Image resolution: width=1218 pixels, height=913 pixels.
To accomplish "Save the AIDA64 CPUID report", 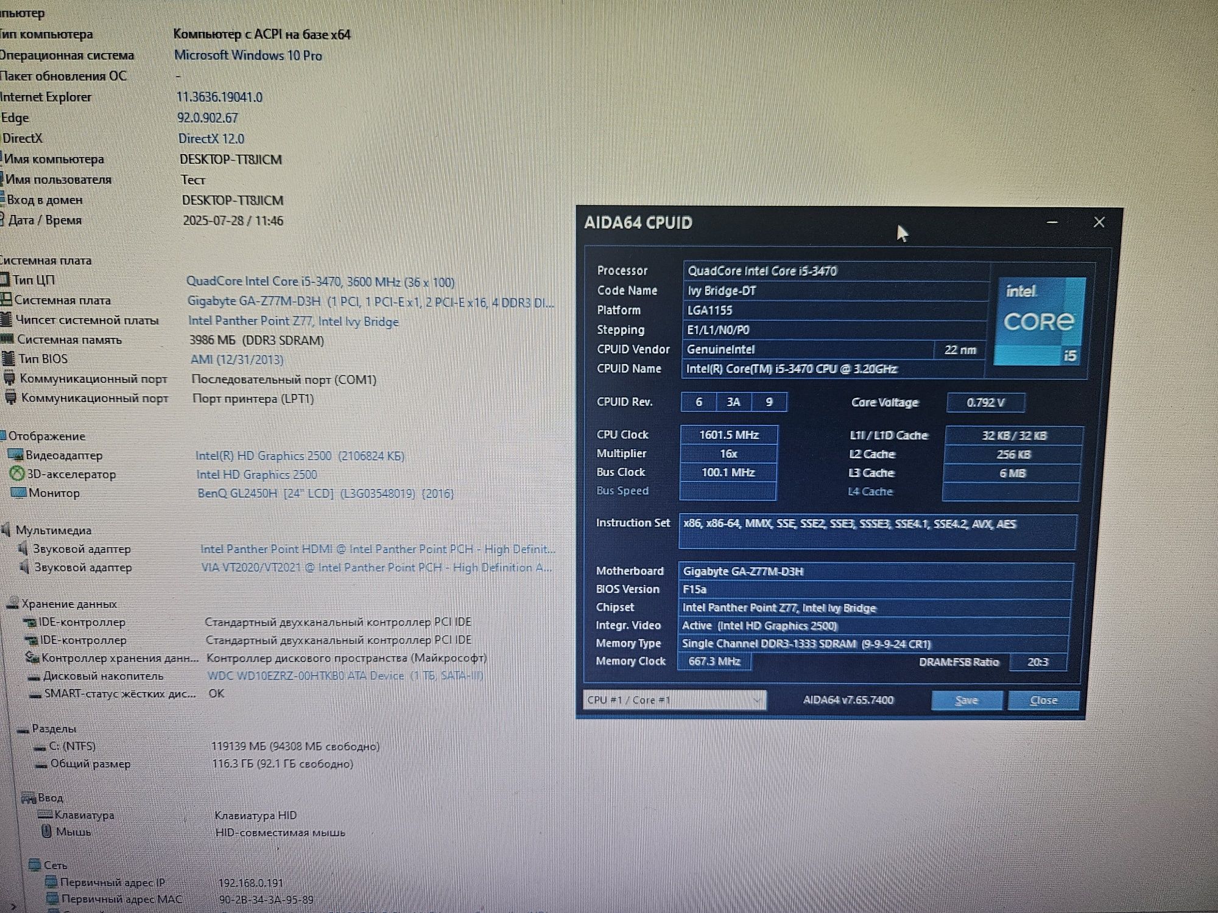I will click(966, 700).
